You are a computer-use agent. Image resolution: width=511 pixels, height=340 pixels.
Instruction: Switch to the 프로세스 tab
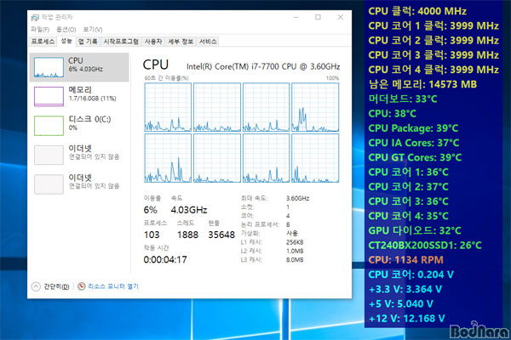tap(43, 42)
